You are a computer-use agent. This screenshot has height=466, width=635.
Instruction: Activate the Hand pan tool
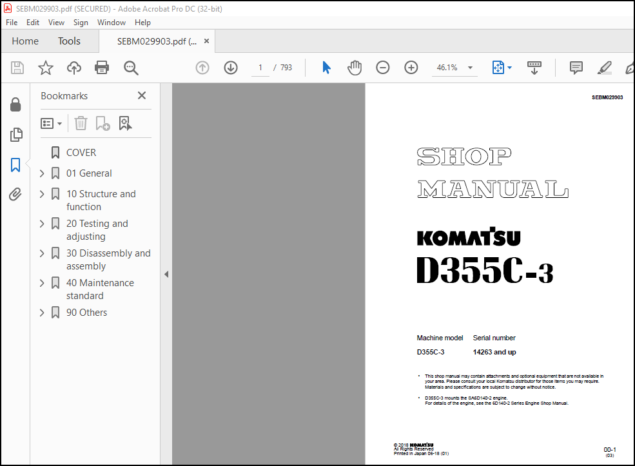click(x=355, y=68)
